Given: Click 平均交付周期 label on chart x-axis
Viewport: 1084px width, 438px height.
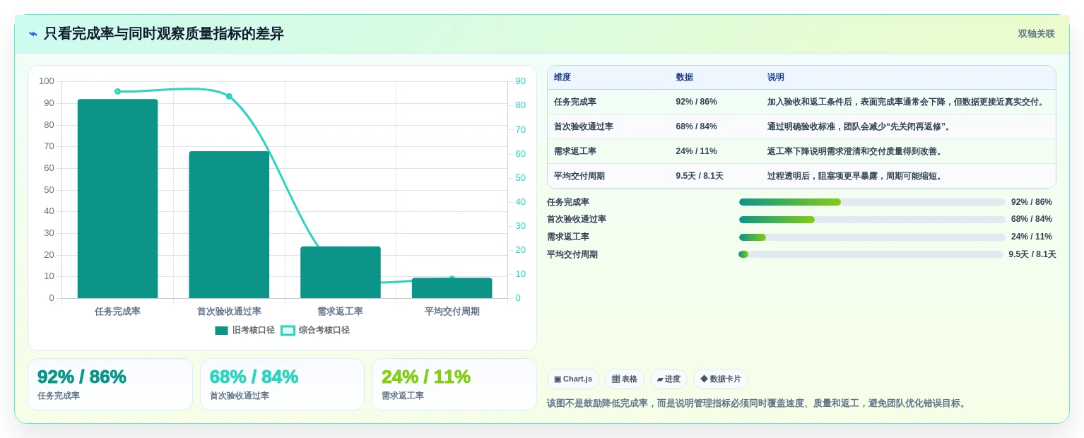Looking at the screenshot, I should pos(452,312).
